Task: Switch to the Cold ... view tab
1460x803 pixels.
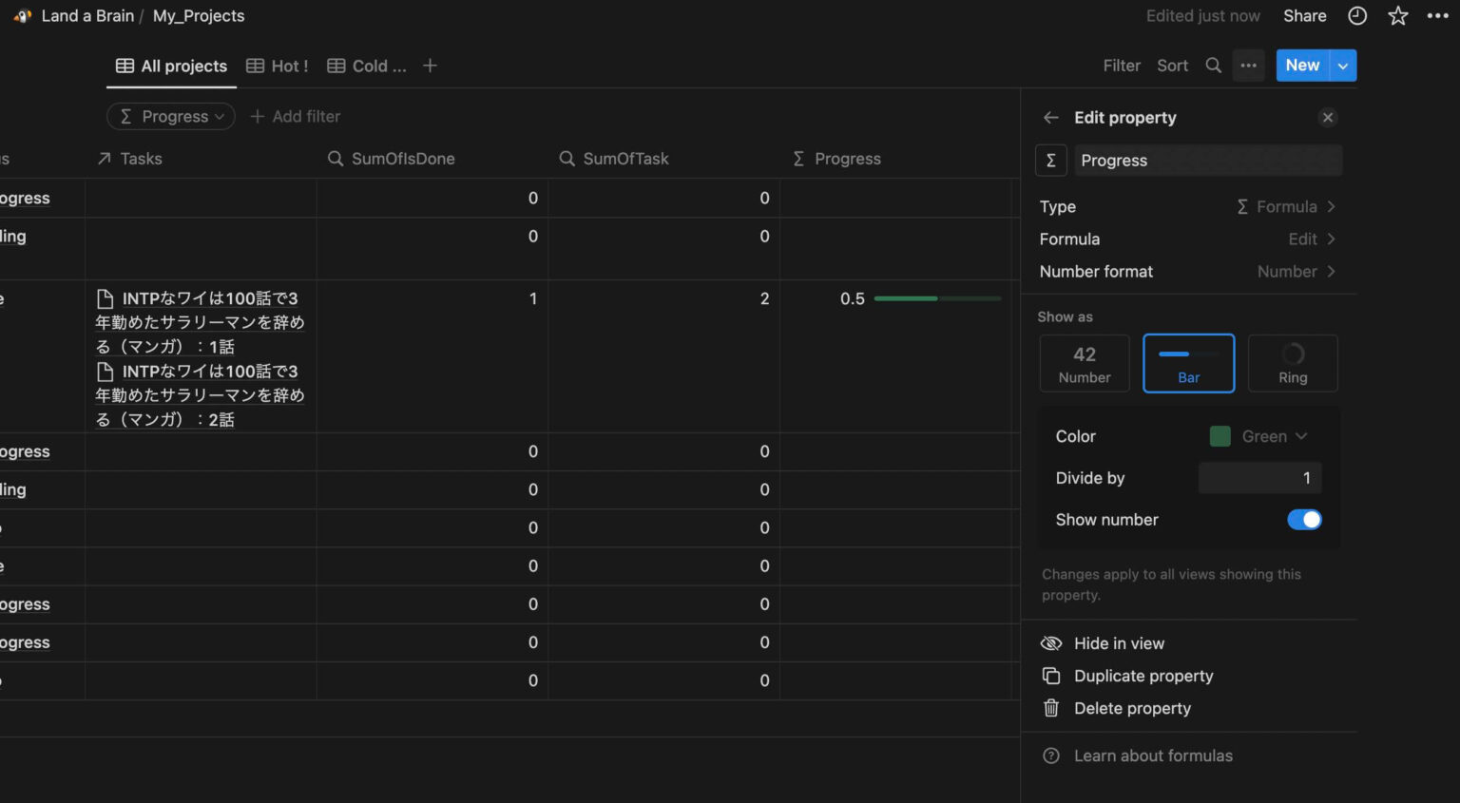Action: coord(367,66)
